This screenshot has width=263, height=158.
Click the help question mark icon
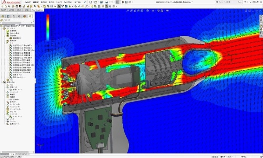pyautogui.click(x=245, y=2)
